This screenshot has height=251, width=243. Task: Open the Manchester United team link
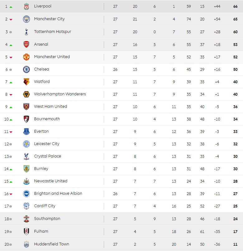(x=52, y=57)
